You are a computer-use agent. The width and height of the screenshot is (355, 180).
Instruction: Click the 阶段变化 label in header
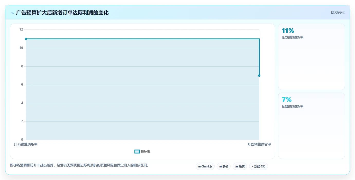(338, 12)
